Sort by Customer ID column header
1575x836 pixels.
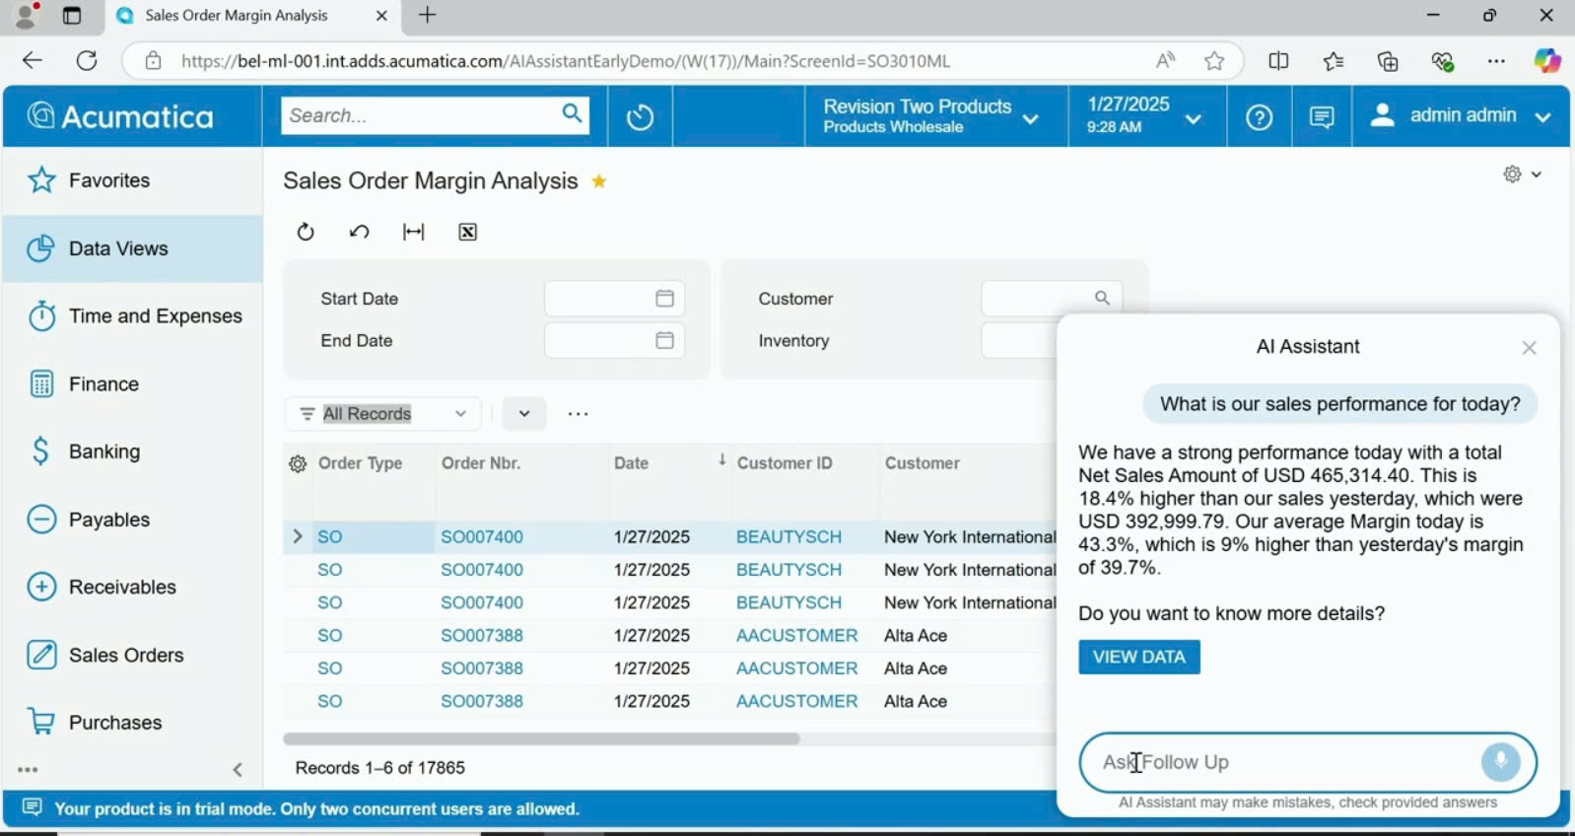click(x=785, y=463)
